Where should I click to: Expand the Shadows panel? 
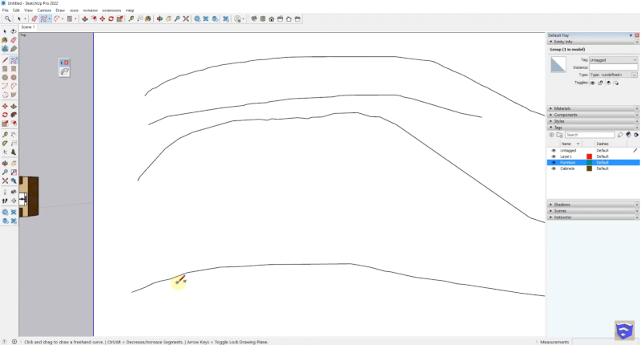pyautogui.click(x=593, y=205)
